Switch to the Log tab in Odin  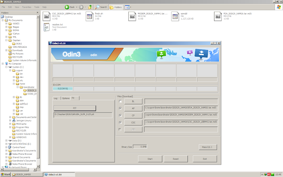[x=57, y=98]
